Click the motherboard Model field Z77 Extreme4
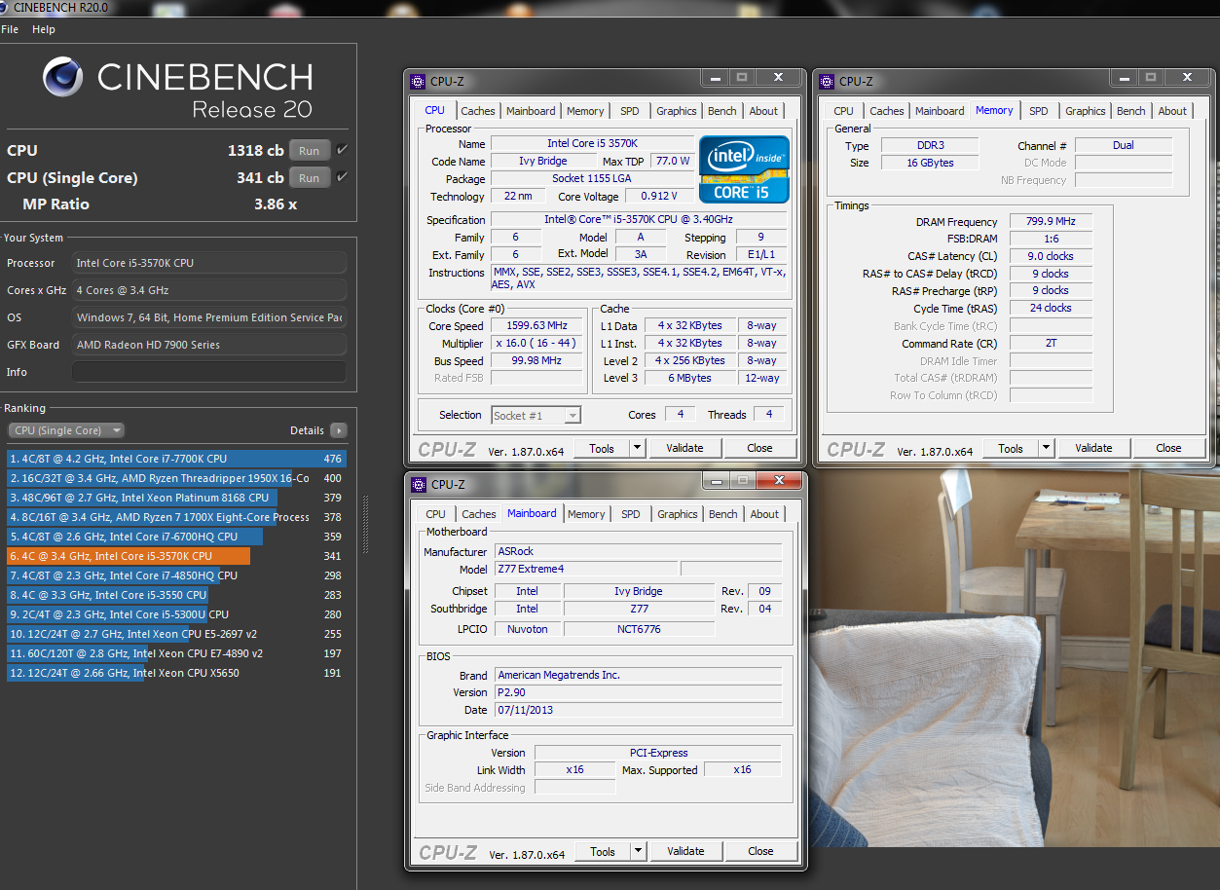 click(586, 569)
